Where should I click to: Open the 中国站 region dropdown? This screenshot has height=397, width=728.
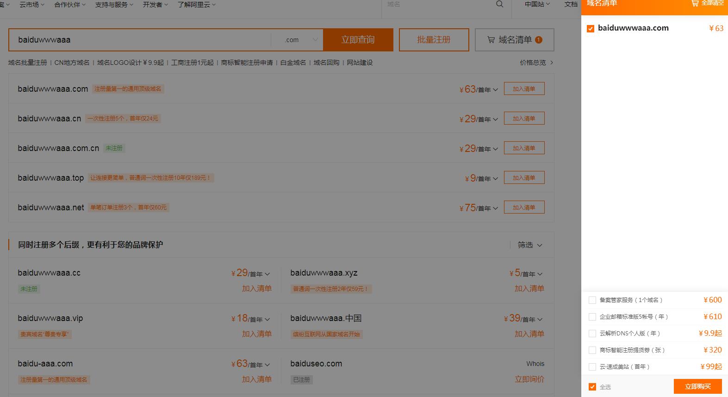[x=537, y=4]
